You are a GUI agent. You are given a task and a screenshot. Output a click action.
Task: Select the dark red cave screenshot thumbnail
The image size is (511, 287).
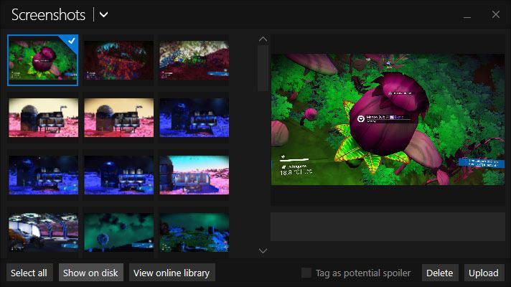point(119,60)
